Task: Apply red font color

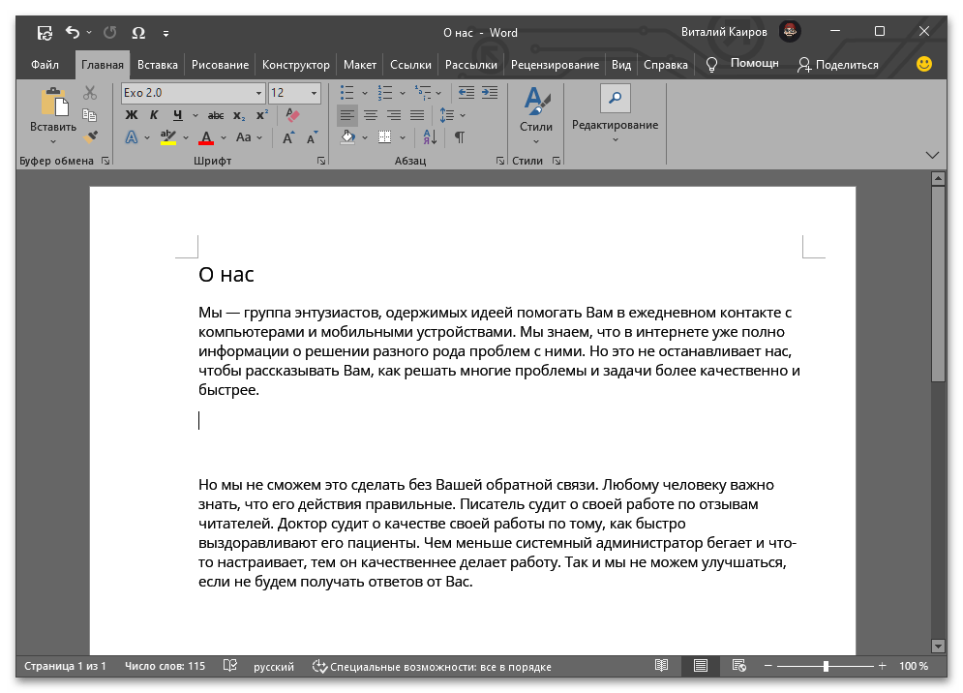Action: pos(206,137)
